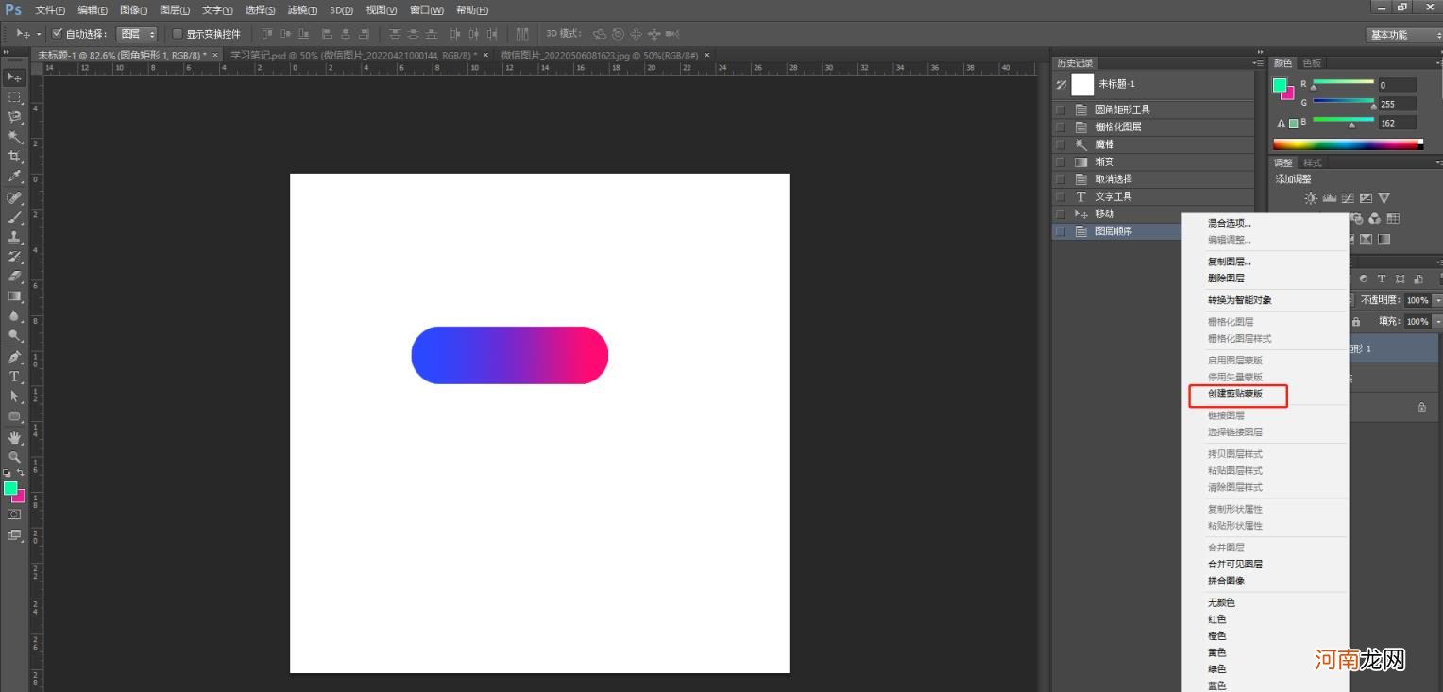Toggle the Auto-Select checkbox
The width and height of the screenshot is (1443, 692).
pos(57,34)
